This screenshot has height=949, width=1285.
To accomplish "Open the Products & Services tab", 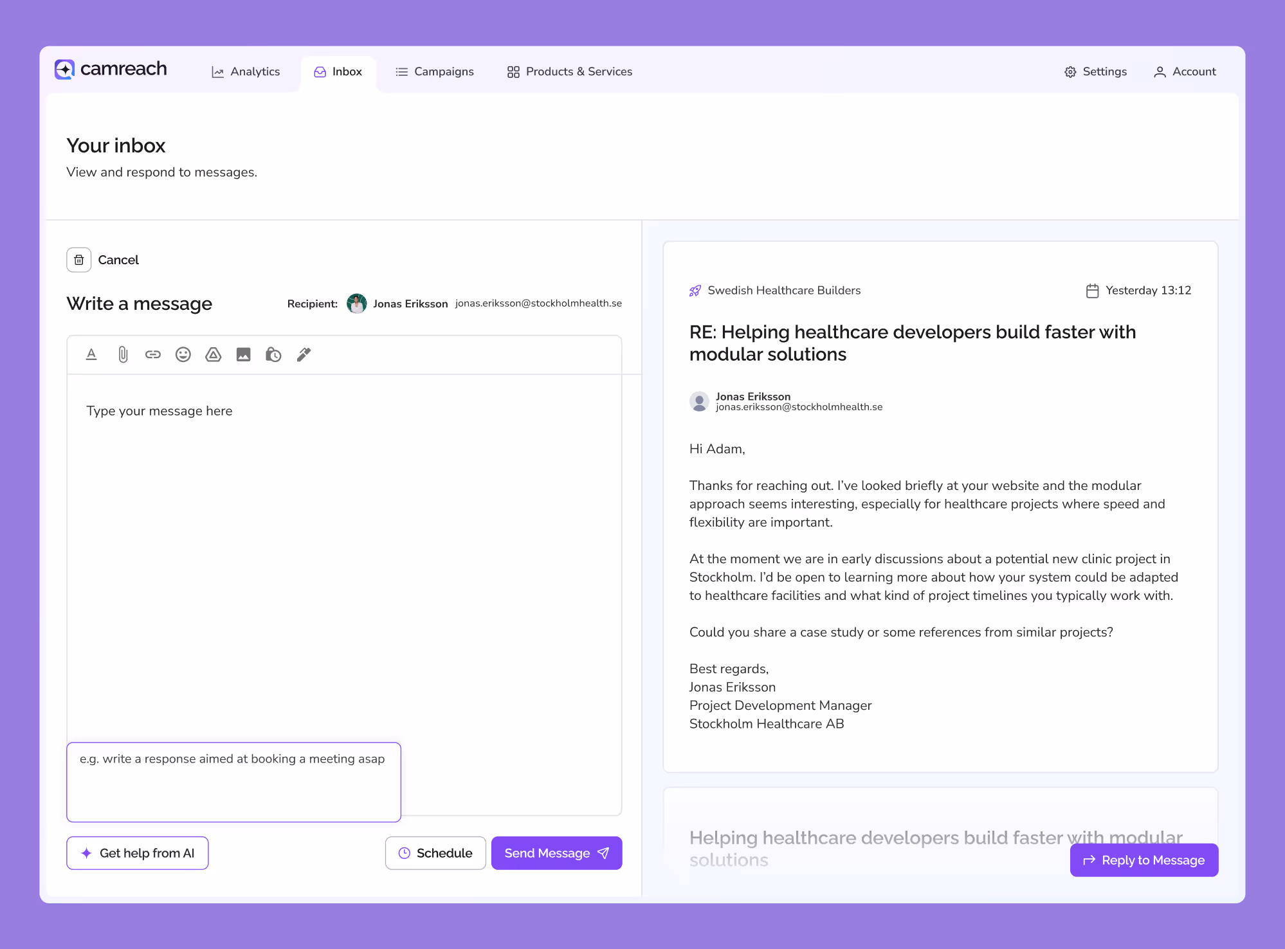I will [x=569, y=71].
